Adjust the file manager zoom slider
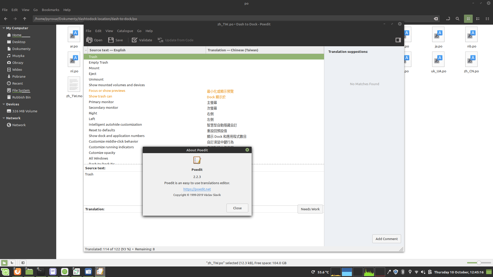 pyautogui.click(x=479, y=263)
